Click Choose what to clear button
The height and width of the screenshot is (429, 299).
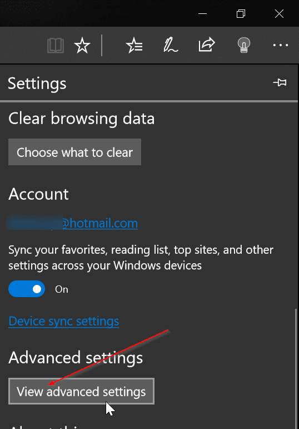pos(74,152)
